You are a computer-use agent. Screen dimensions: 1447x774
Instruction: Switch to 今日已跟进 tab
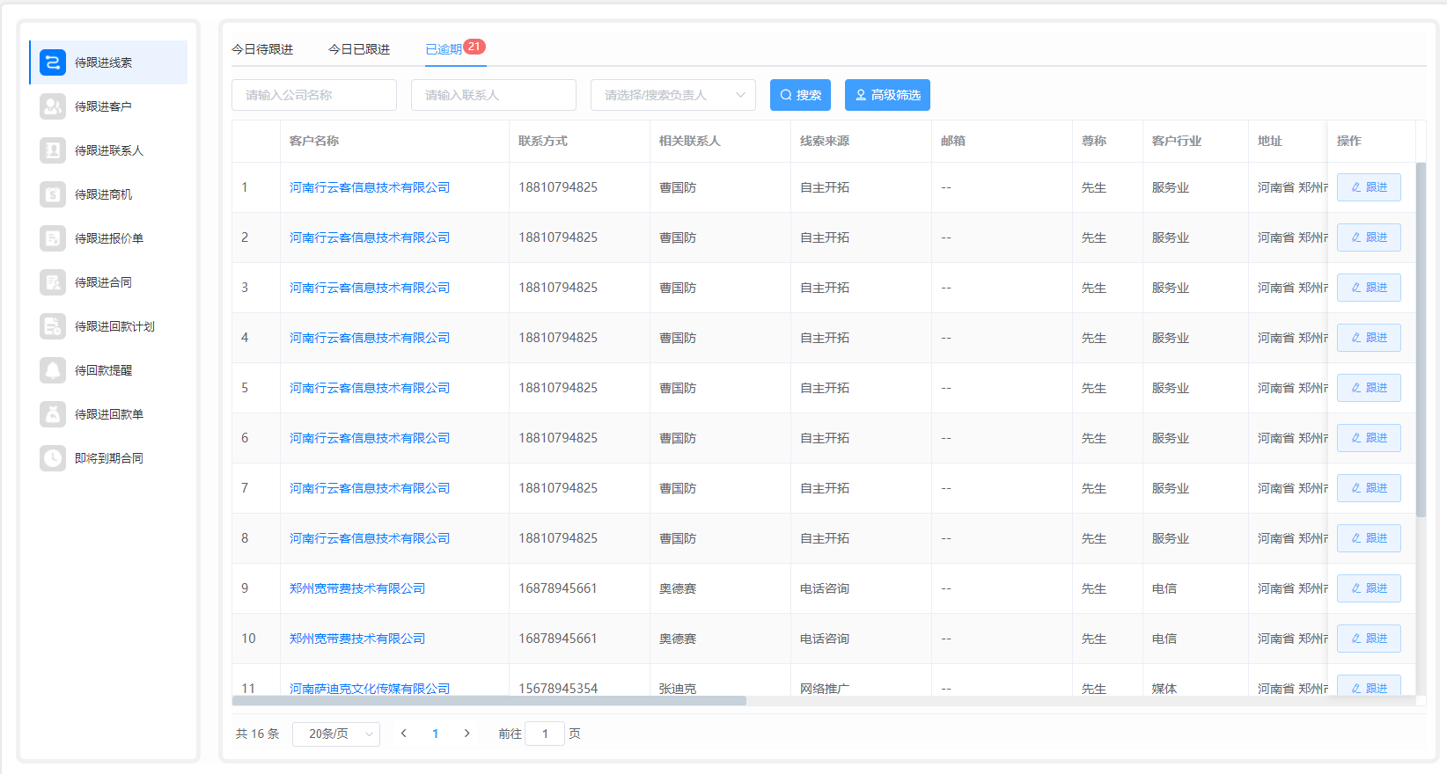pyautogui.click(x=359, y=49)
